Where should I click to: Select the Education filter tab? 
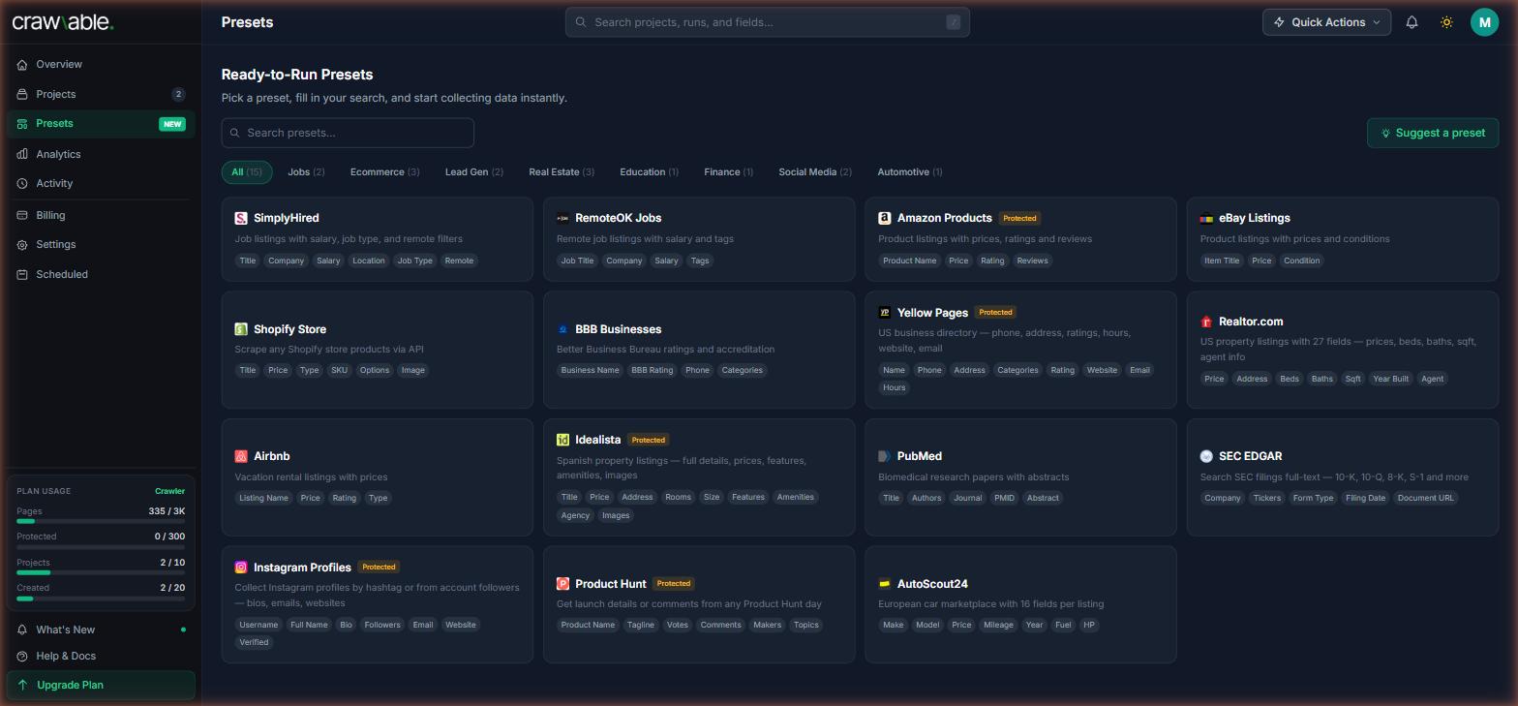pyautogui.click(x=649, y=172)
